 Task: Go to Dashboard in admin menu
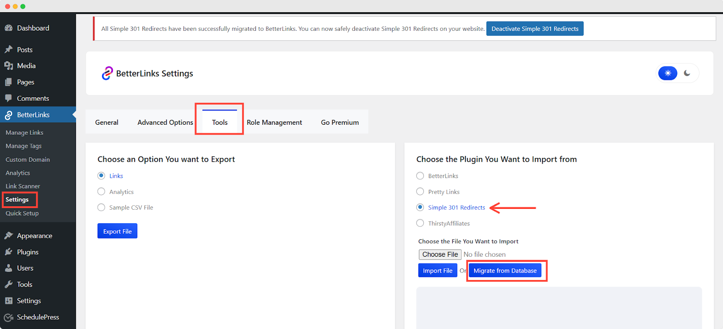[x=33, y=28]
